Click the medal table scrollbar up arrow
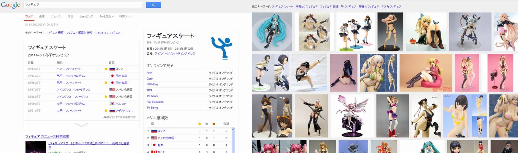Image resolution: width=518 pixels, height=153 pixels. point(233,129)
